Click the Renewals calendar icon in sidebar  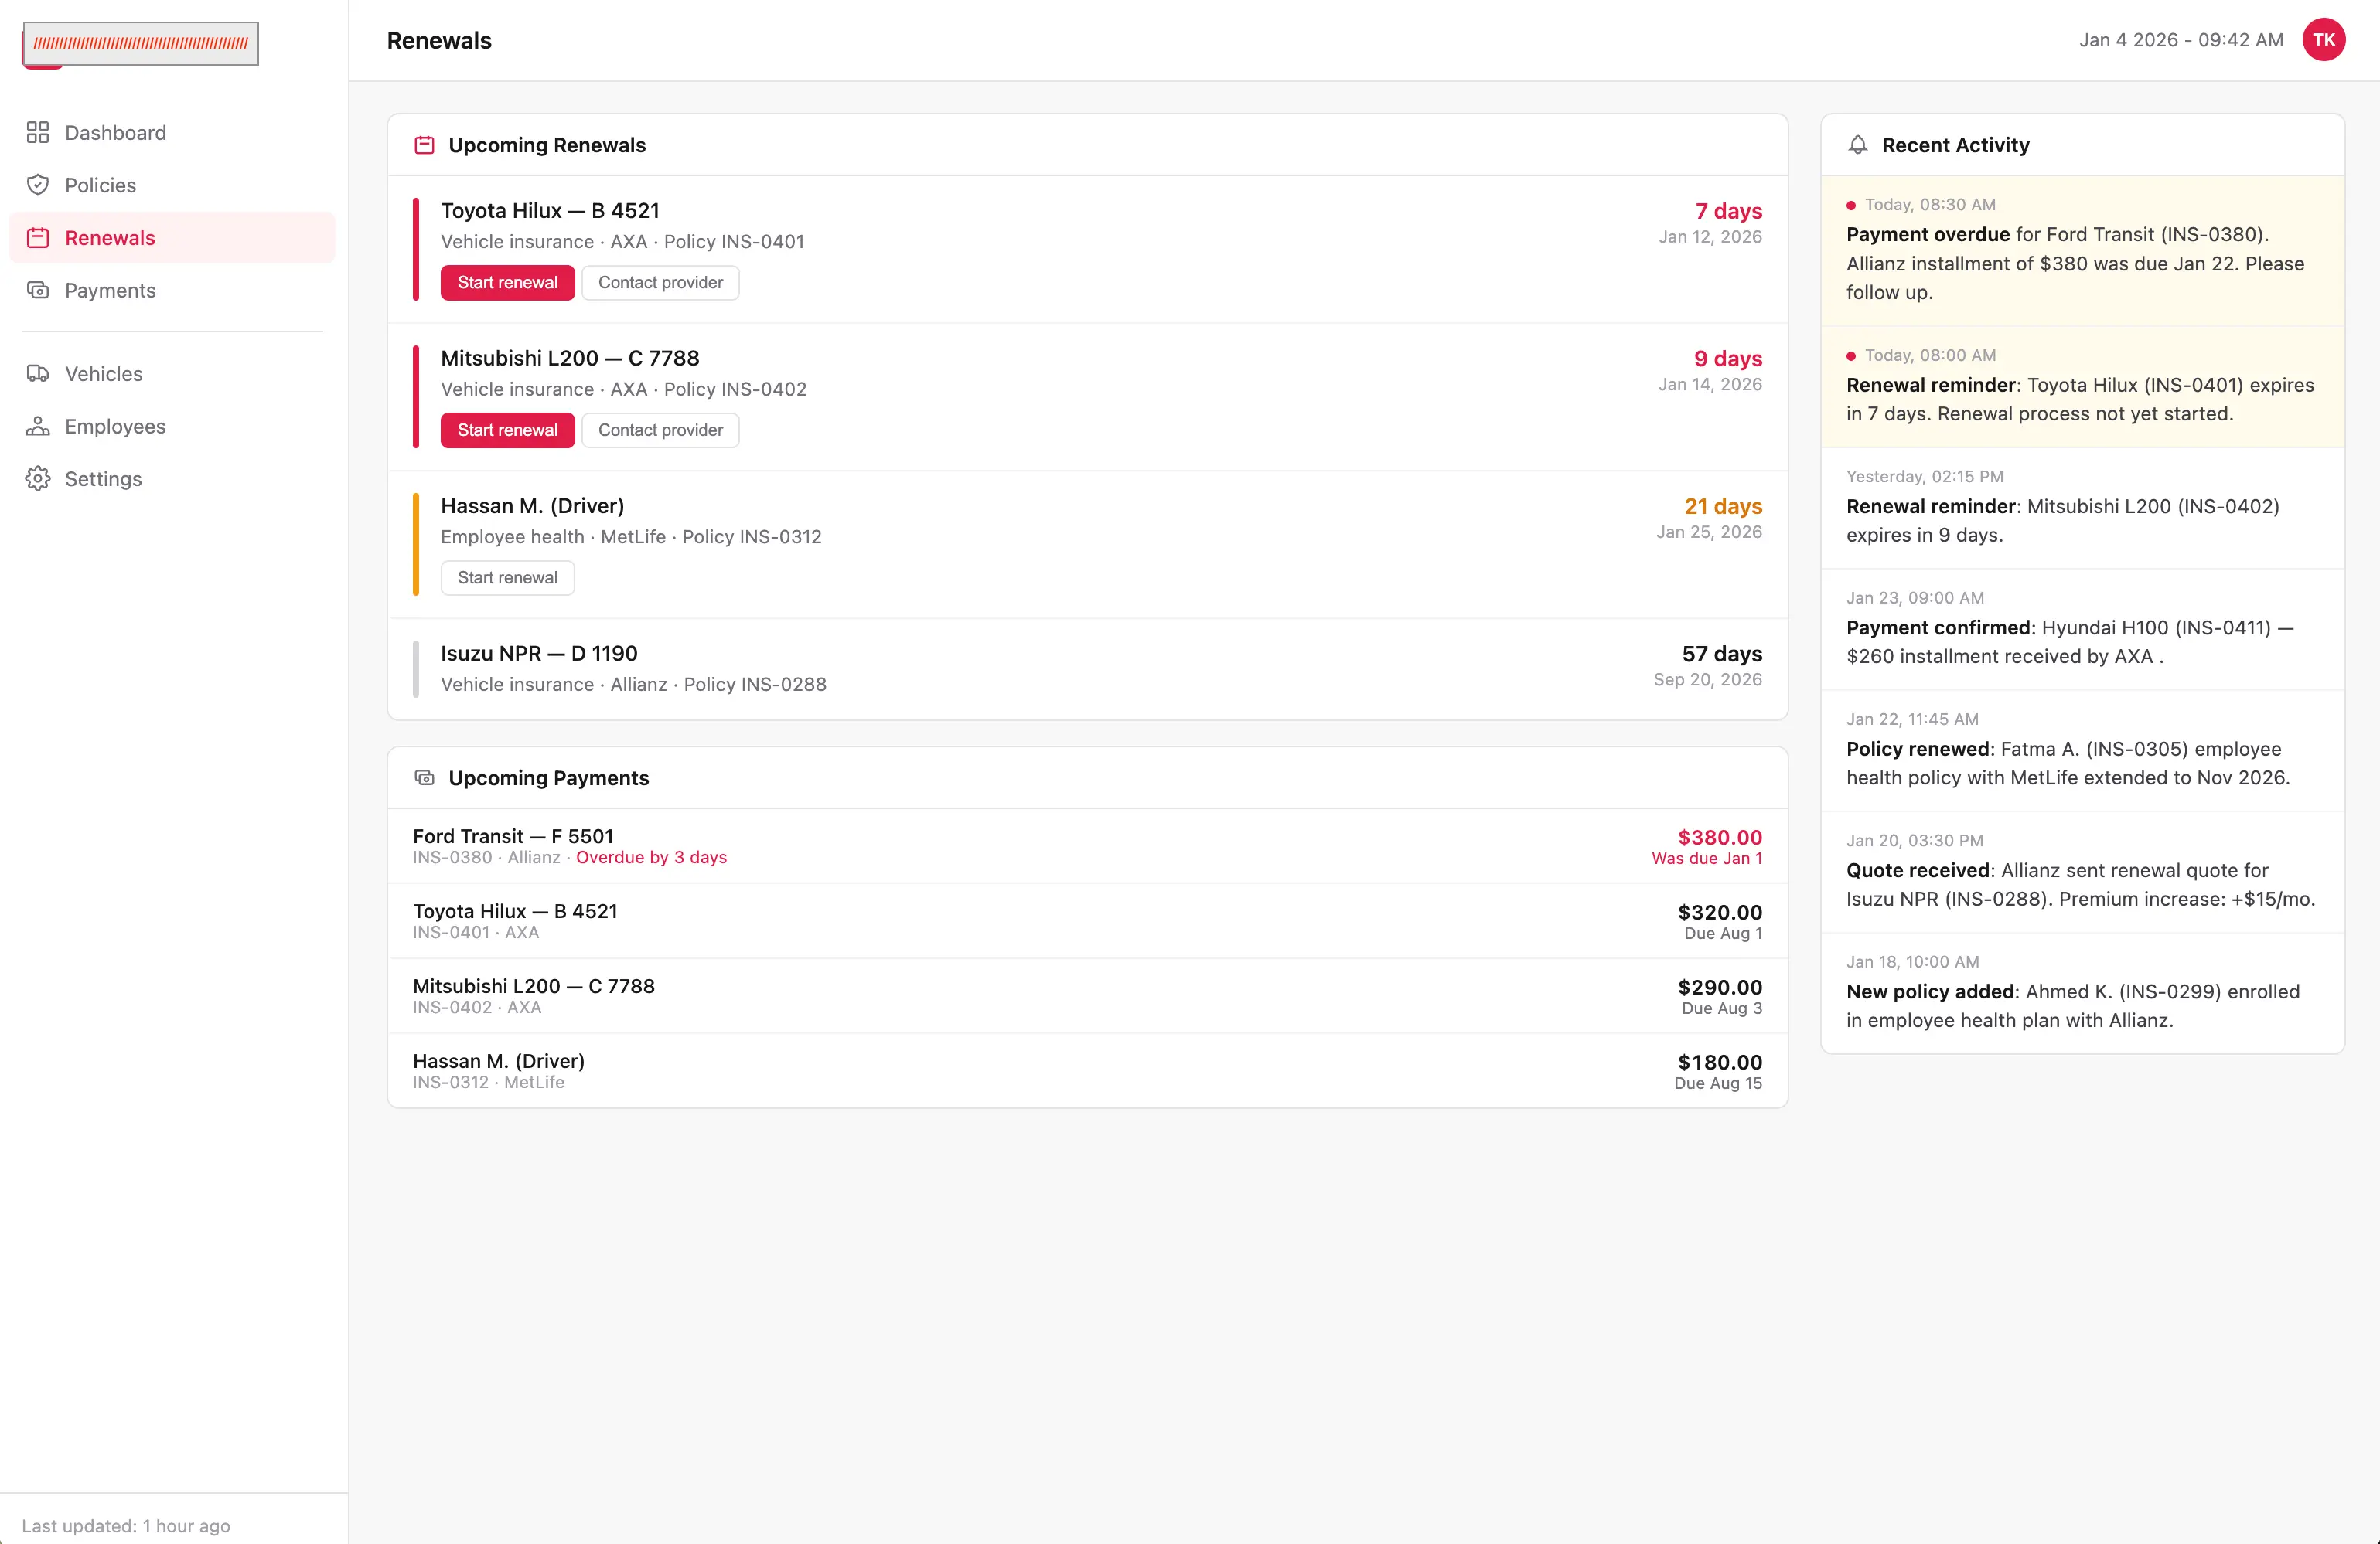38,238
